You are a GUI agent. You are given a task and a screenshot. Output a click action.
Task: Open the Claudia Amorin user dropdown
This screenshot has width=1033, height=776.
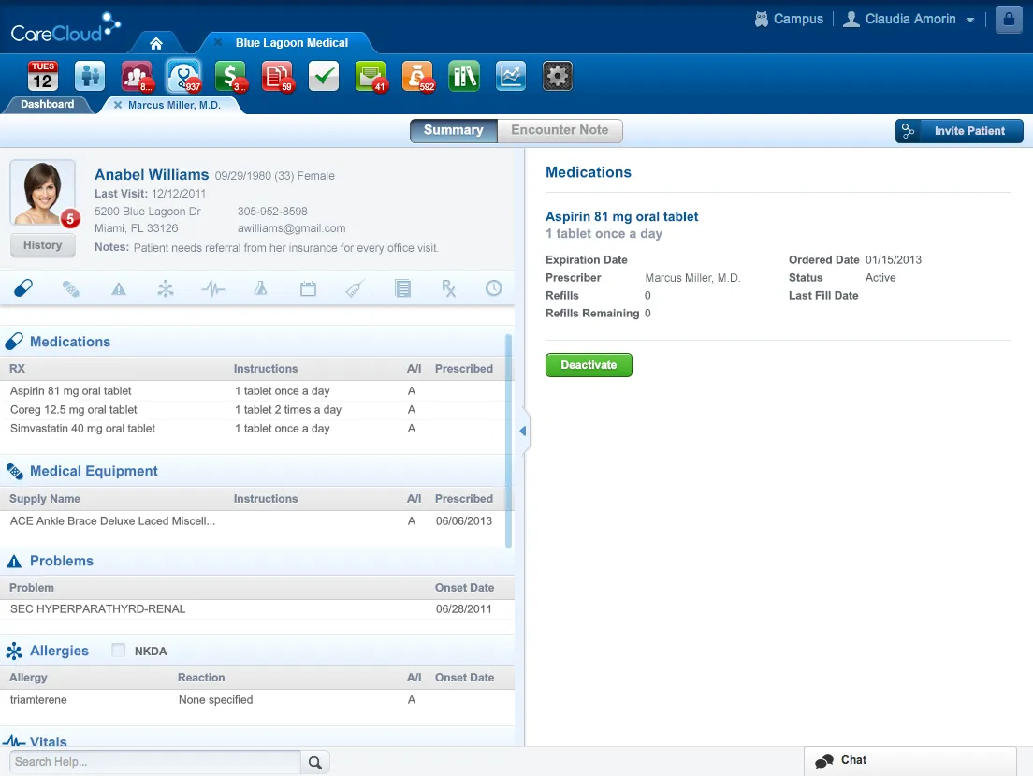coord(909,20)
